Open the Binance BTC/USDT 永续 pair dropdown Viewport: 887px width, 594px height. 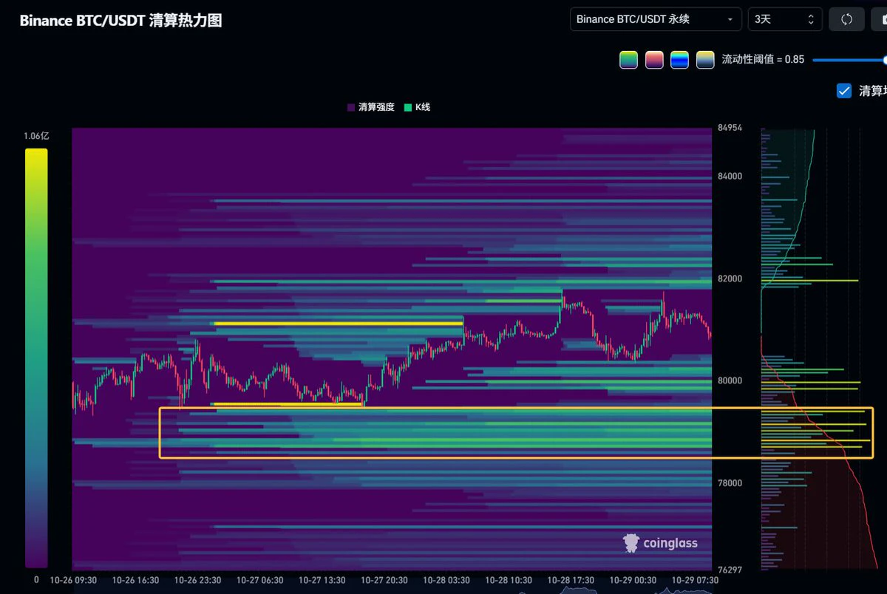coord(656,19)
